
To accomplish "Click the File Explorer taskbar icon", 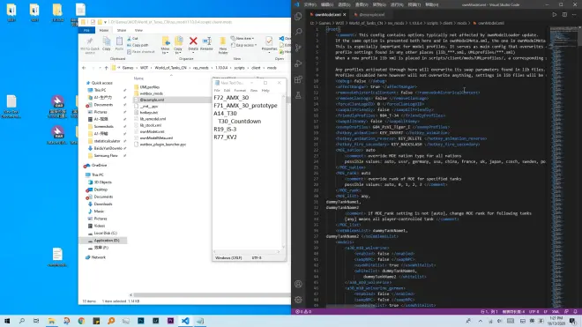I will click(52, 321).
